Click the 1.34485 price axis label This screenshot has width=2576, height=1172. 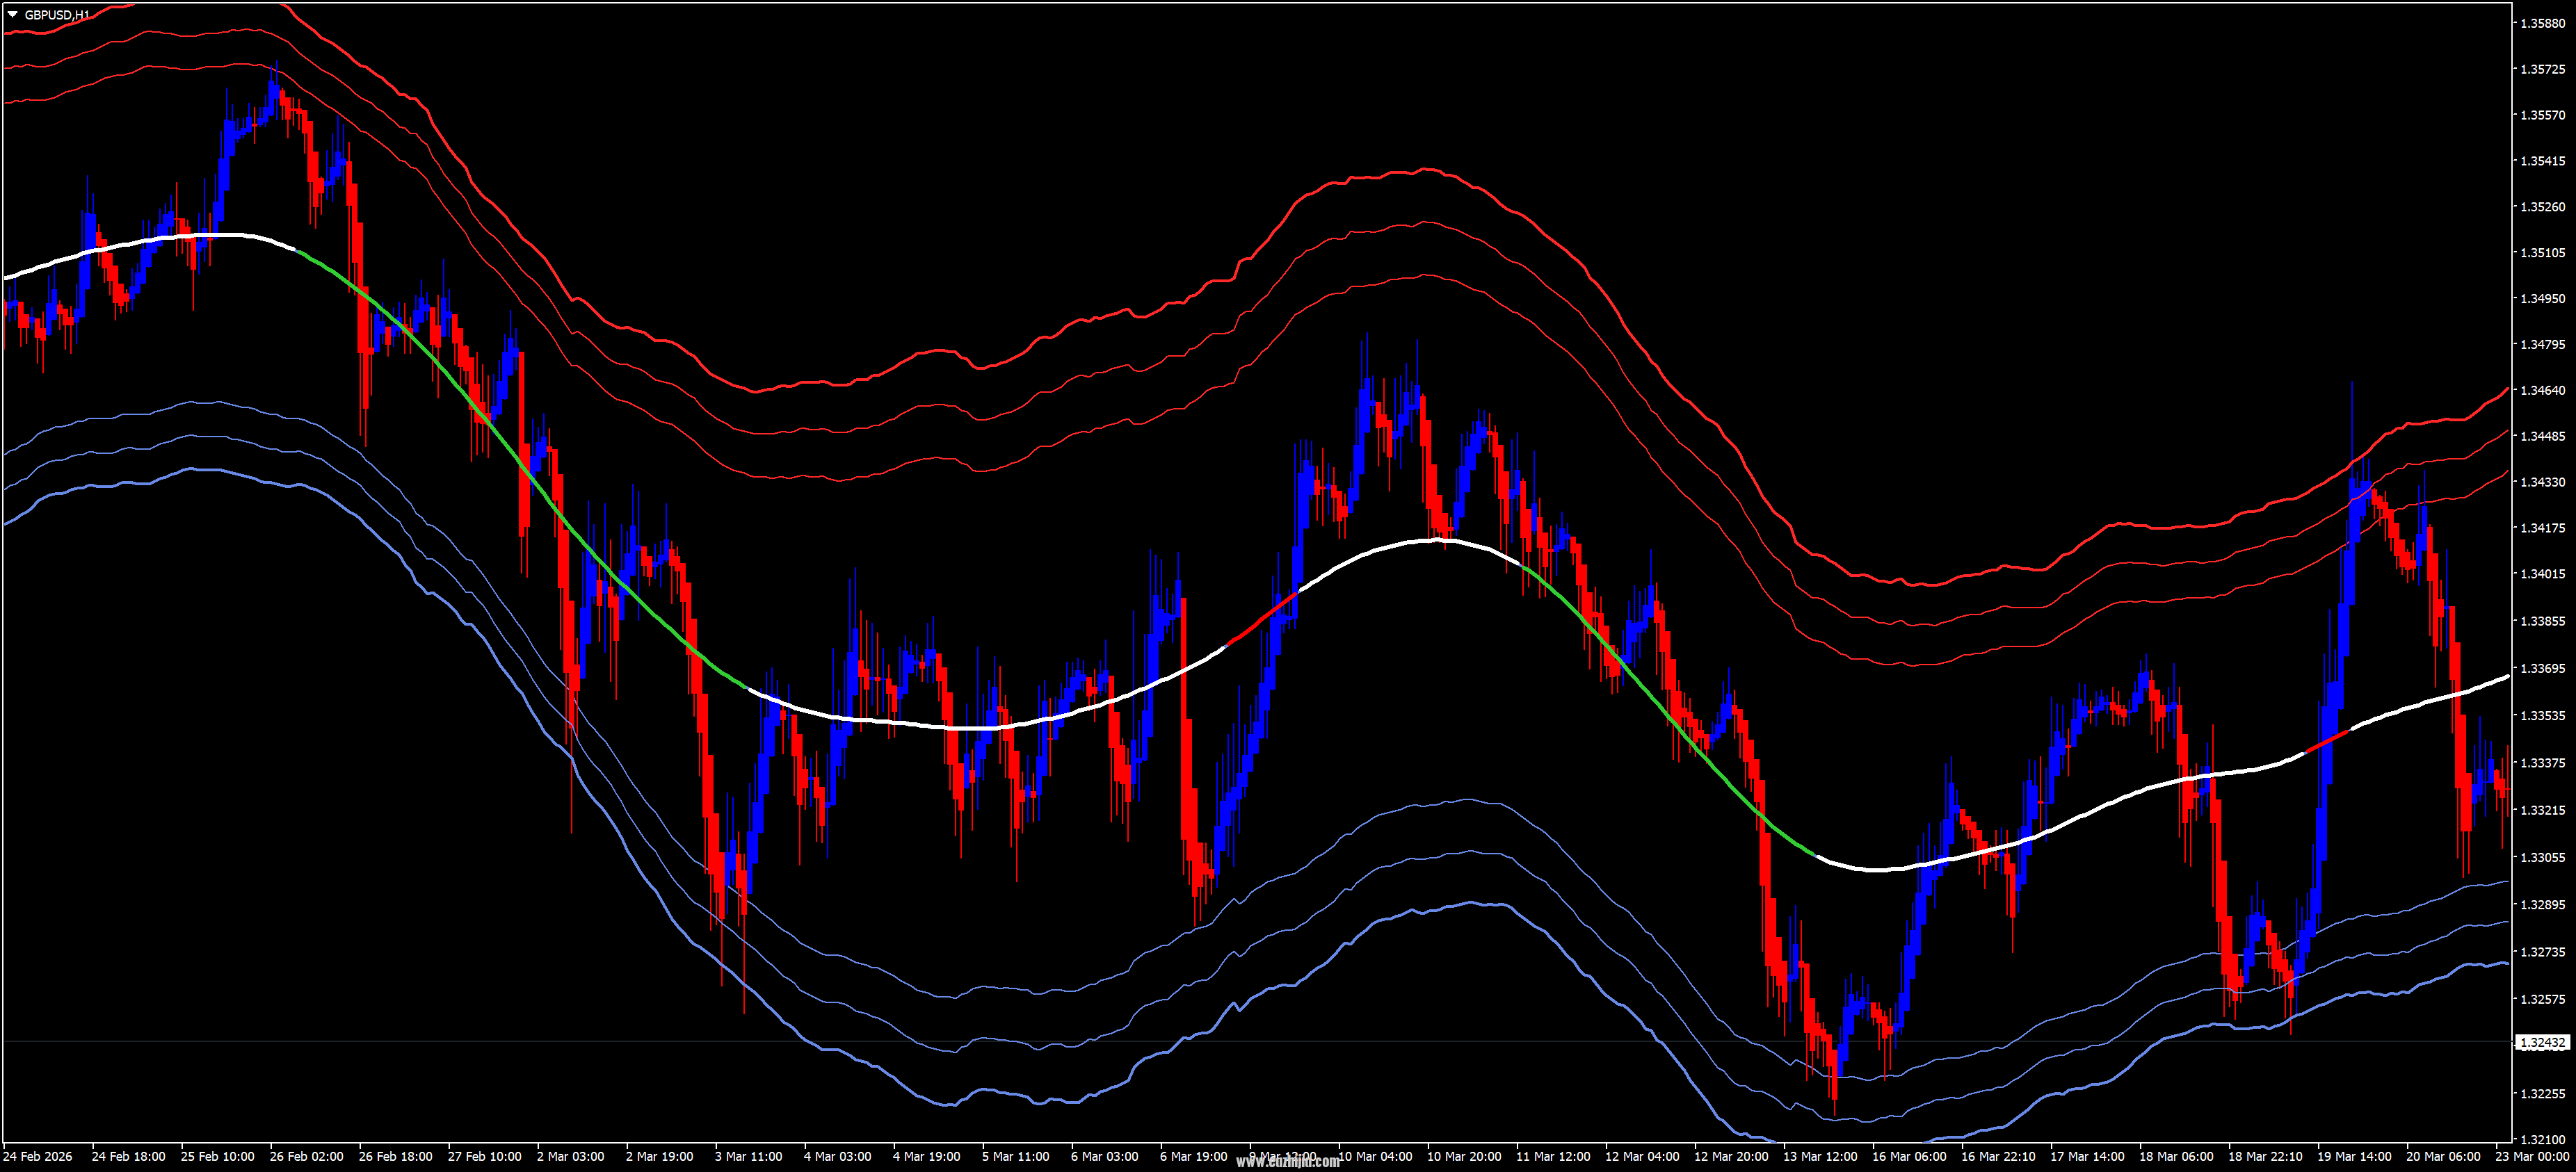point(2543,436)
